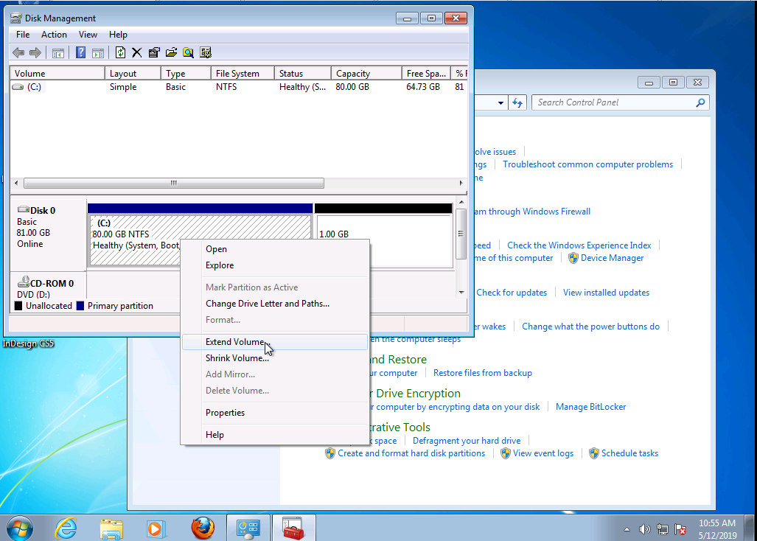Click the open folder toolbar icon
Screen dimensions: 757x541
(x=171, y=52)
